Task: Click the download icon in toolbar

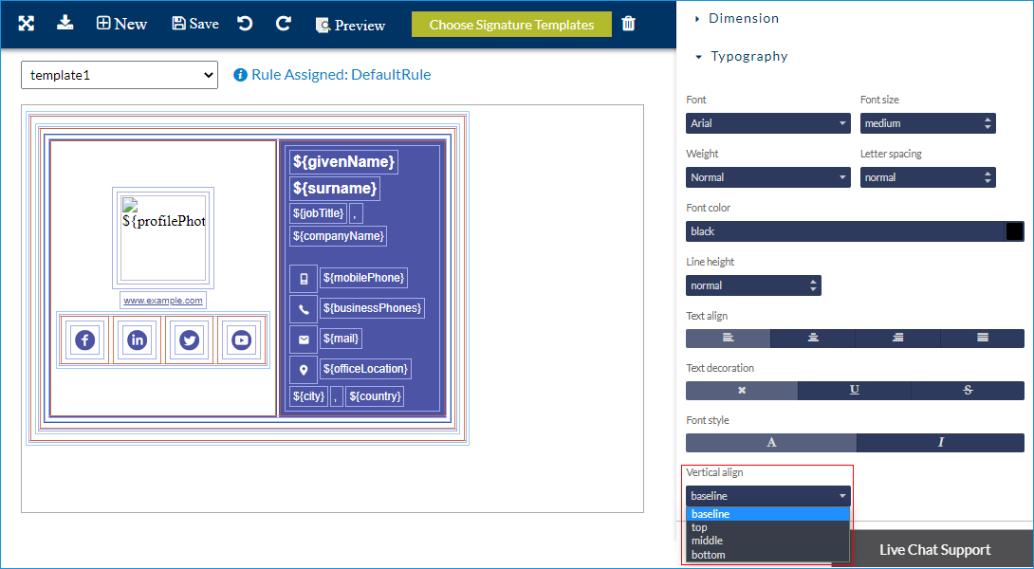Action: pos(65,23)
